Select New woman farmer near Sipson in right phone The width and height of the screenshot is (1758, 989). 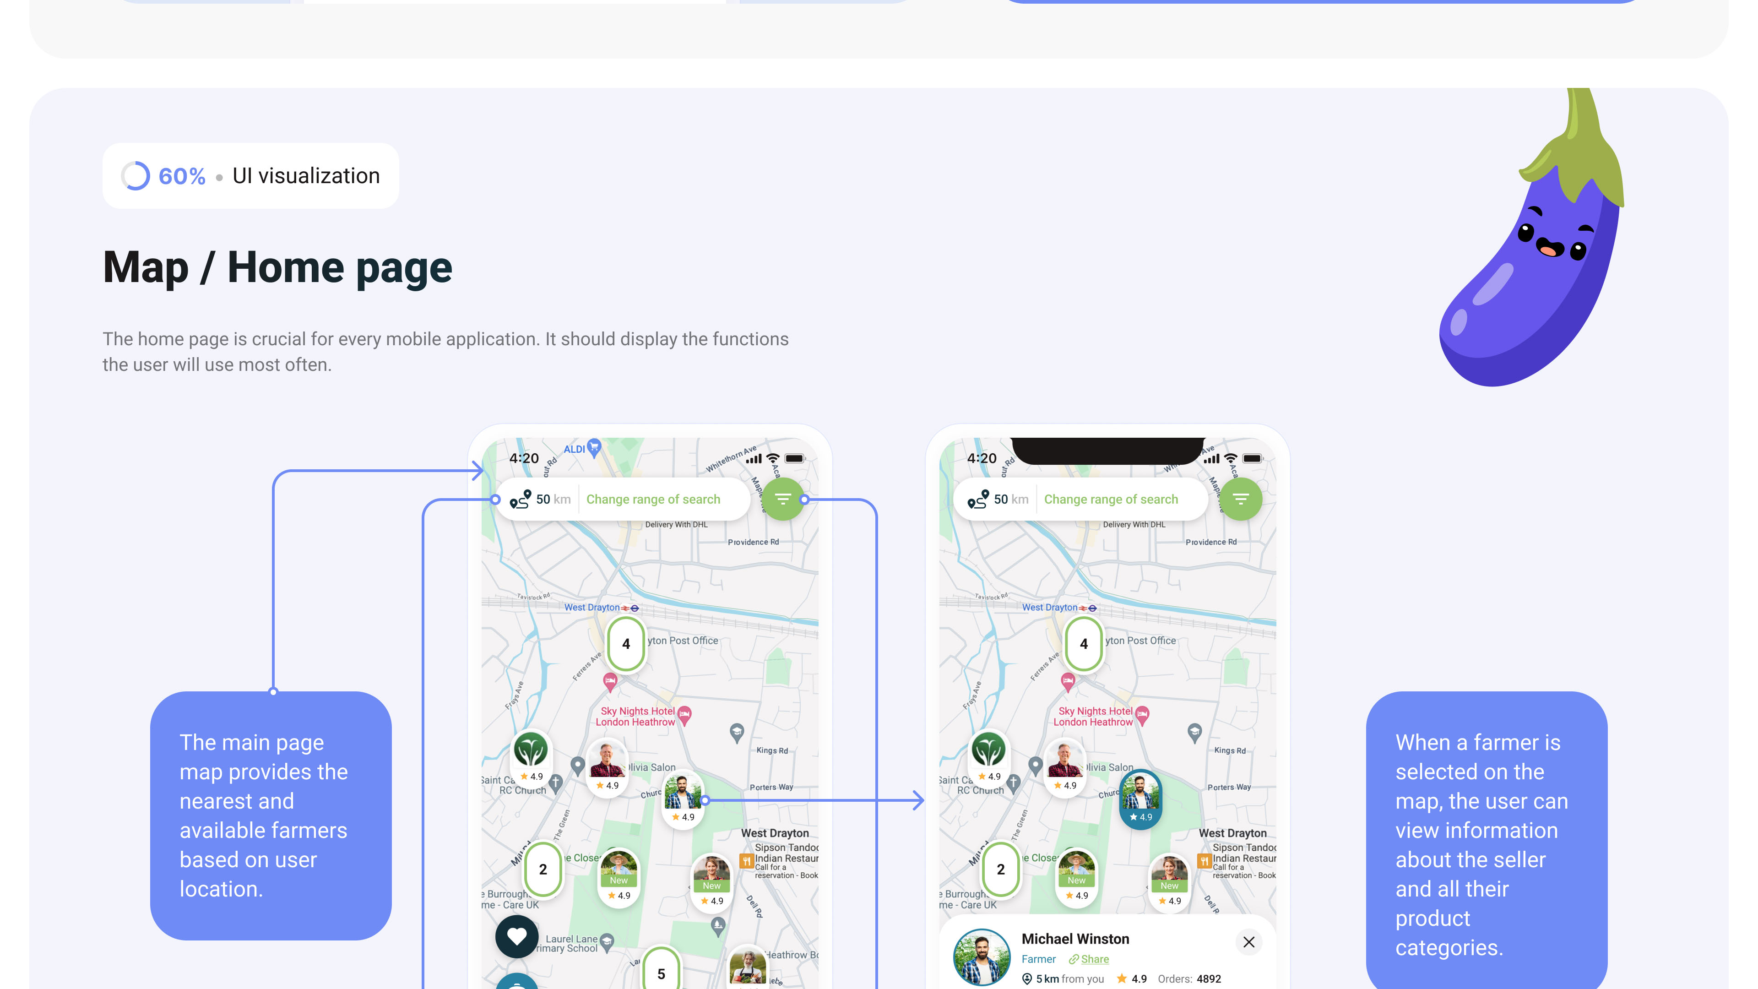1170,882
